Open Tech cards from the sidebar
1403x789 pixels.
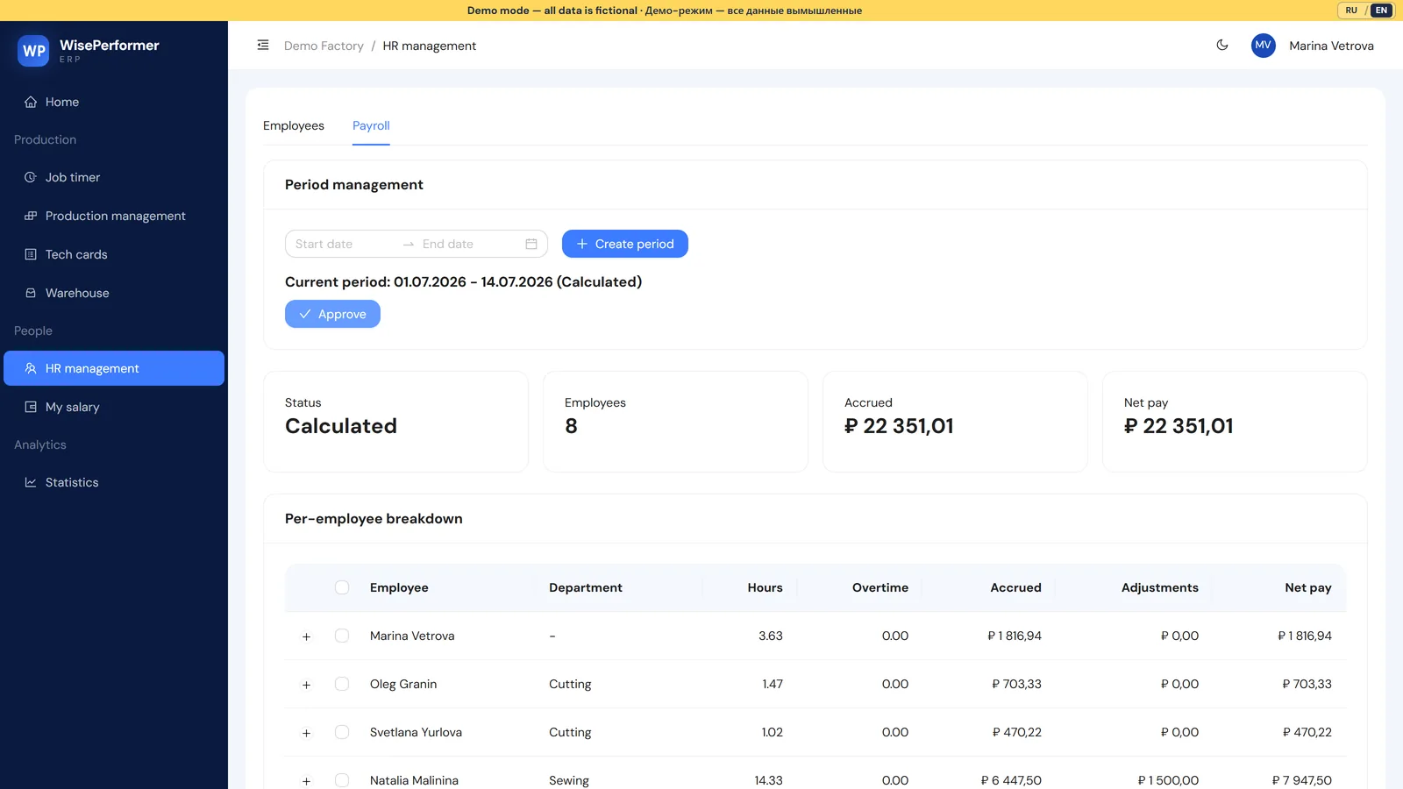pos(114,254)
